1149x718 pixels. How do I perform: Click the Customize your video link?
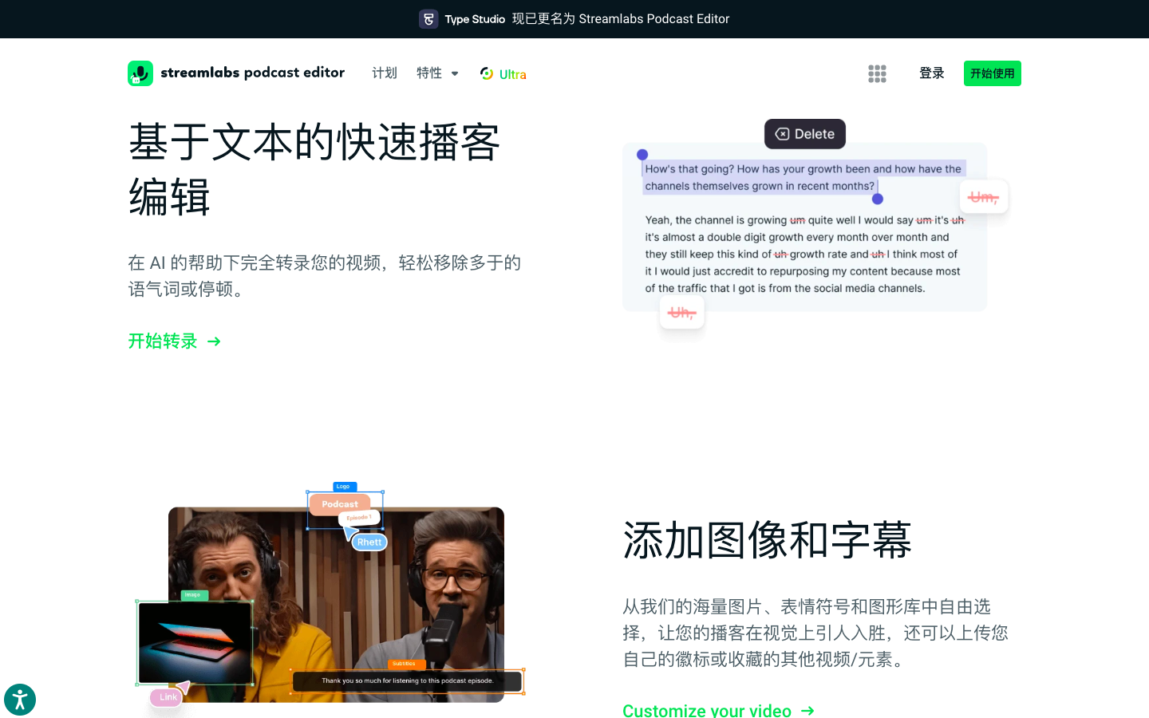click(707, 710)
